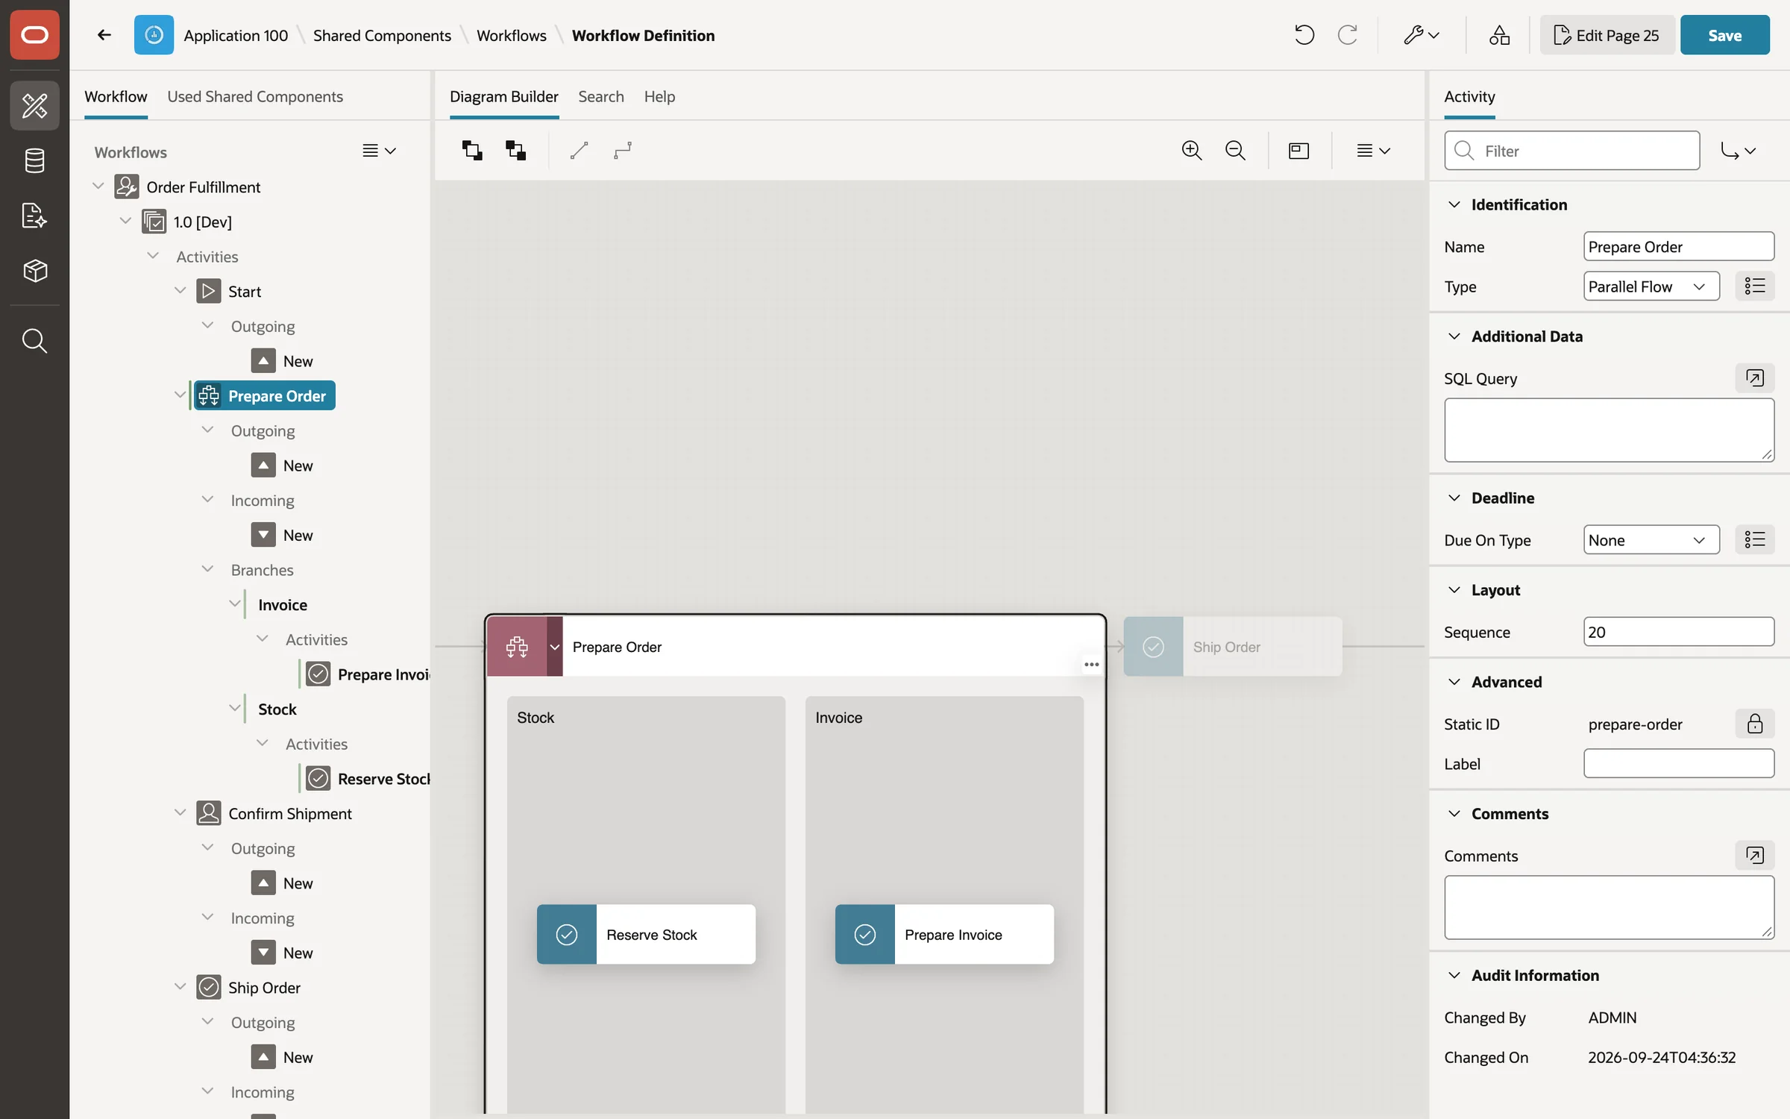Image resolution: width=1790 pixels, height=1119 pixels.
Task: Click the Prepare Order parallel flow icon
Action: [x=517, y=647]
